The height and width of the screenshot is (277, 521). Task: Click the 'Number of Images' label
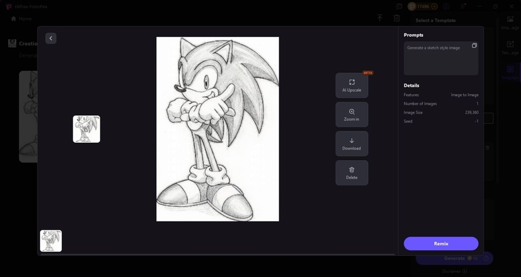(x=420, y=103)
